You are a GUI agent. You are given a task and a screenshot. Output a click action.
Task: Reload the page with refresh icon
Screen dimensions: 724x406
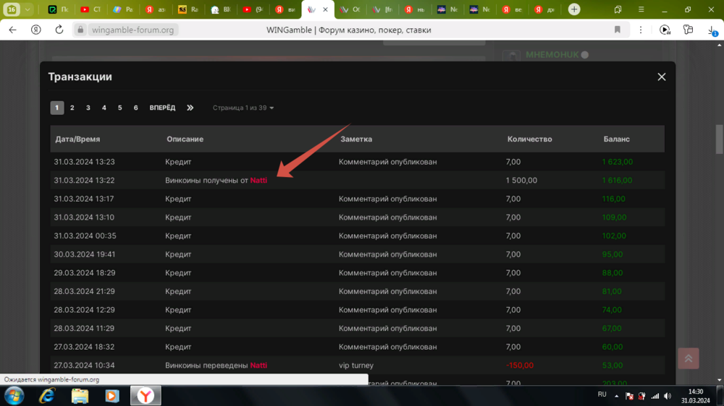pos(59,30)
